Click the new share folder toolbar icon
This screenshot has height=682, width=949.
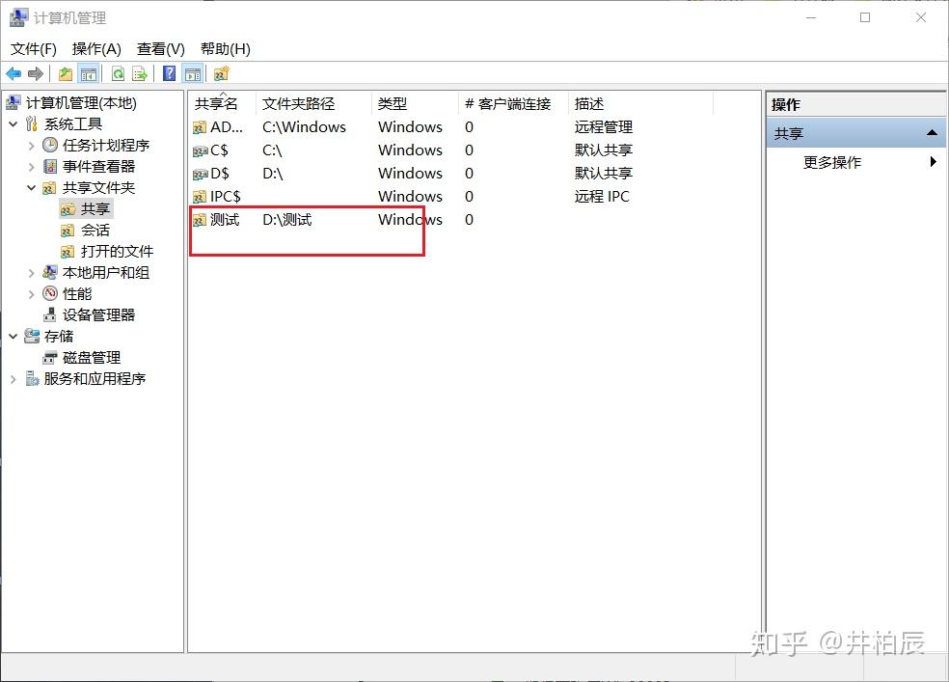click(x=222, y=74)
